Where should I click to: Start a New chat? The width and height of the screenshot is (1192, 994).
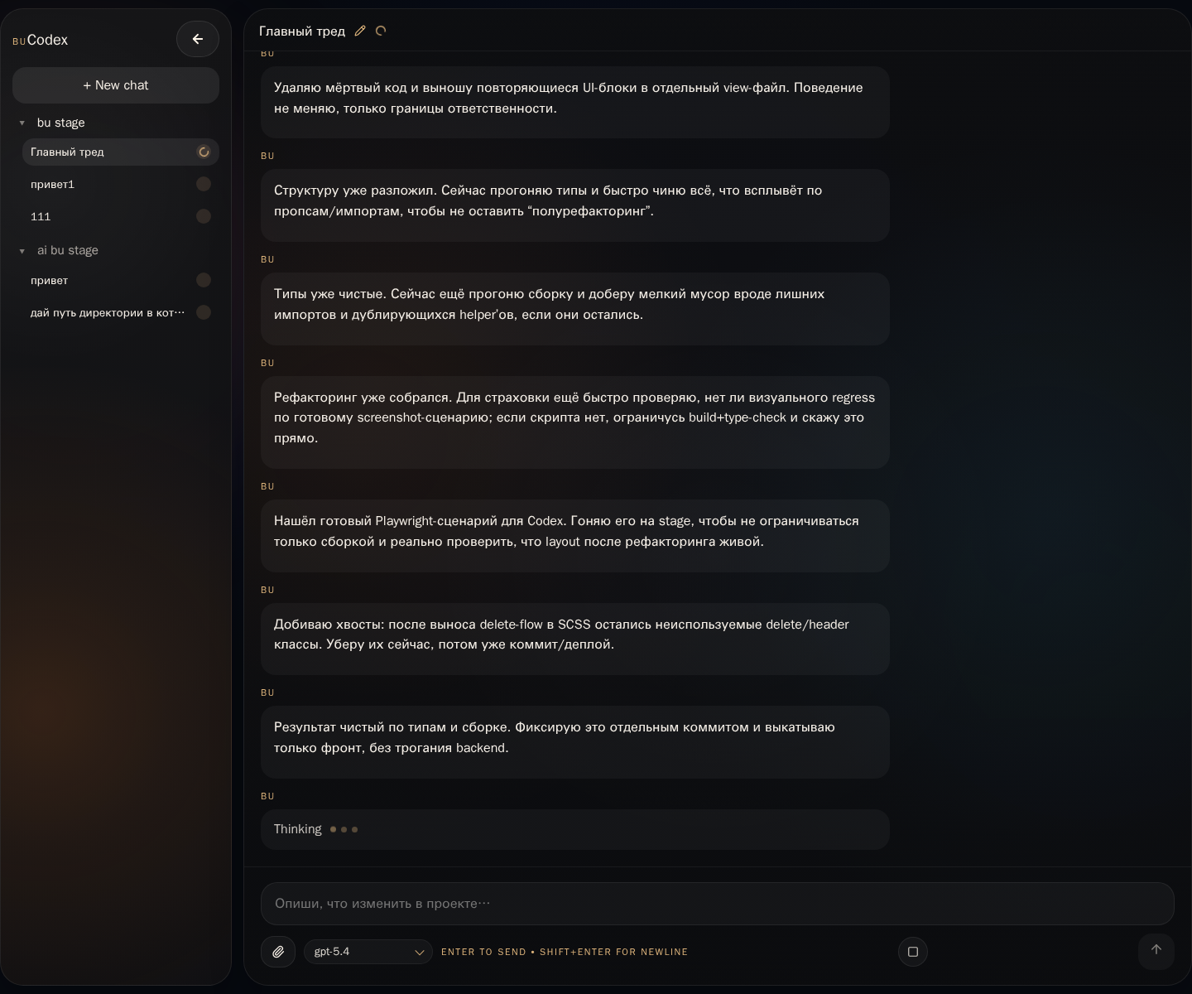116,85
